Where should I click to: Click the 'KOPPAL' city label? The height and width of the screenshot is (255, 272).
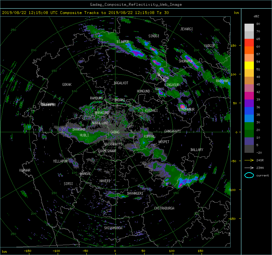click(149, 136)
